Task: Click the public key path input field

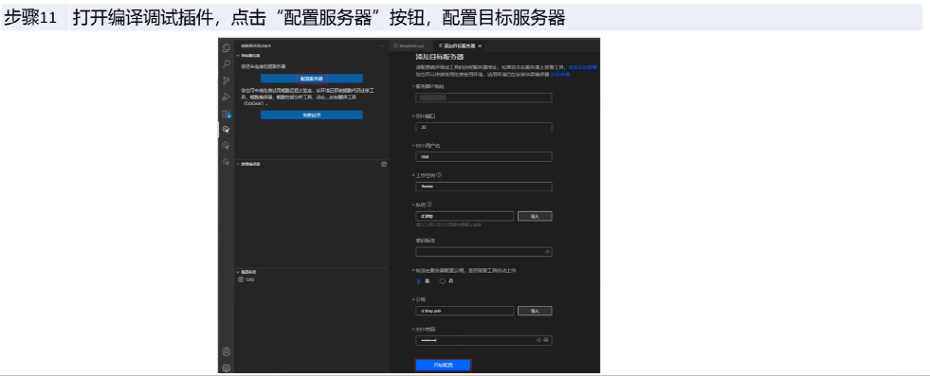Action: [x=465, y=311]
